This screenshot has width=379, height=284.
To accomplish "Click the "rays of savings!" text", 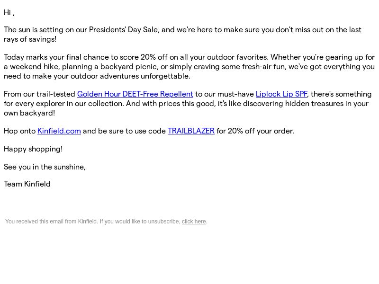I will point(30,39).
